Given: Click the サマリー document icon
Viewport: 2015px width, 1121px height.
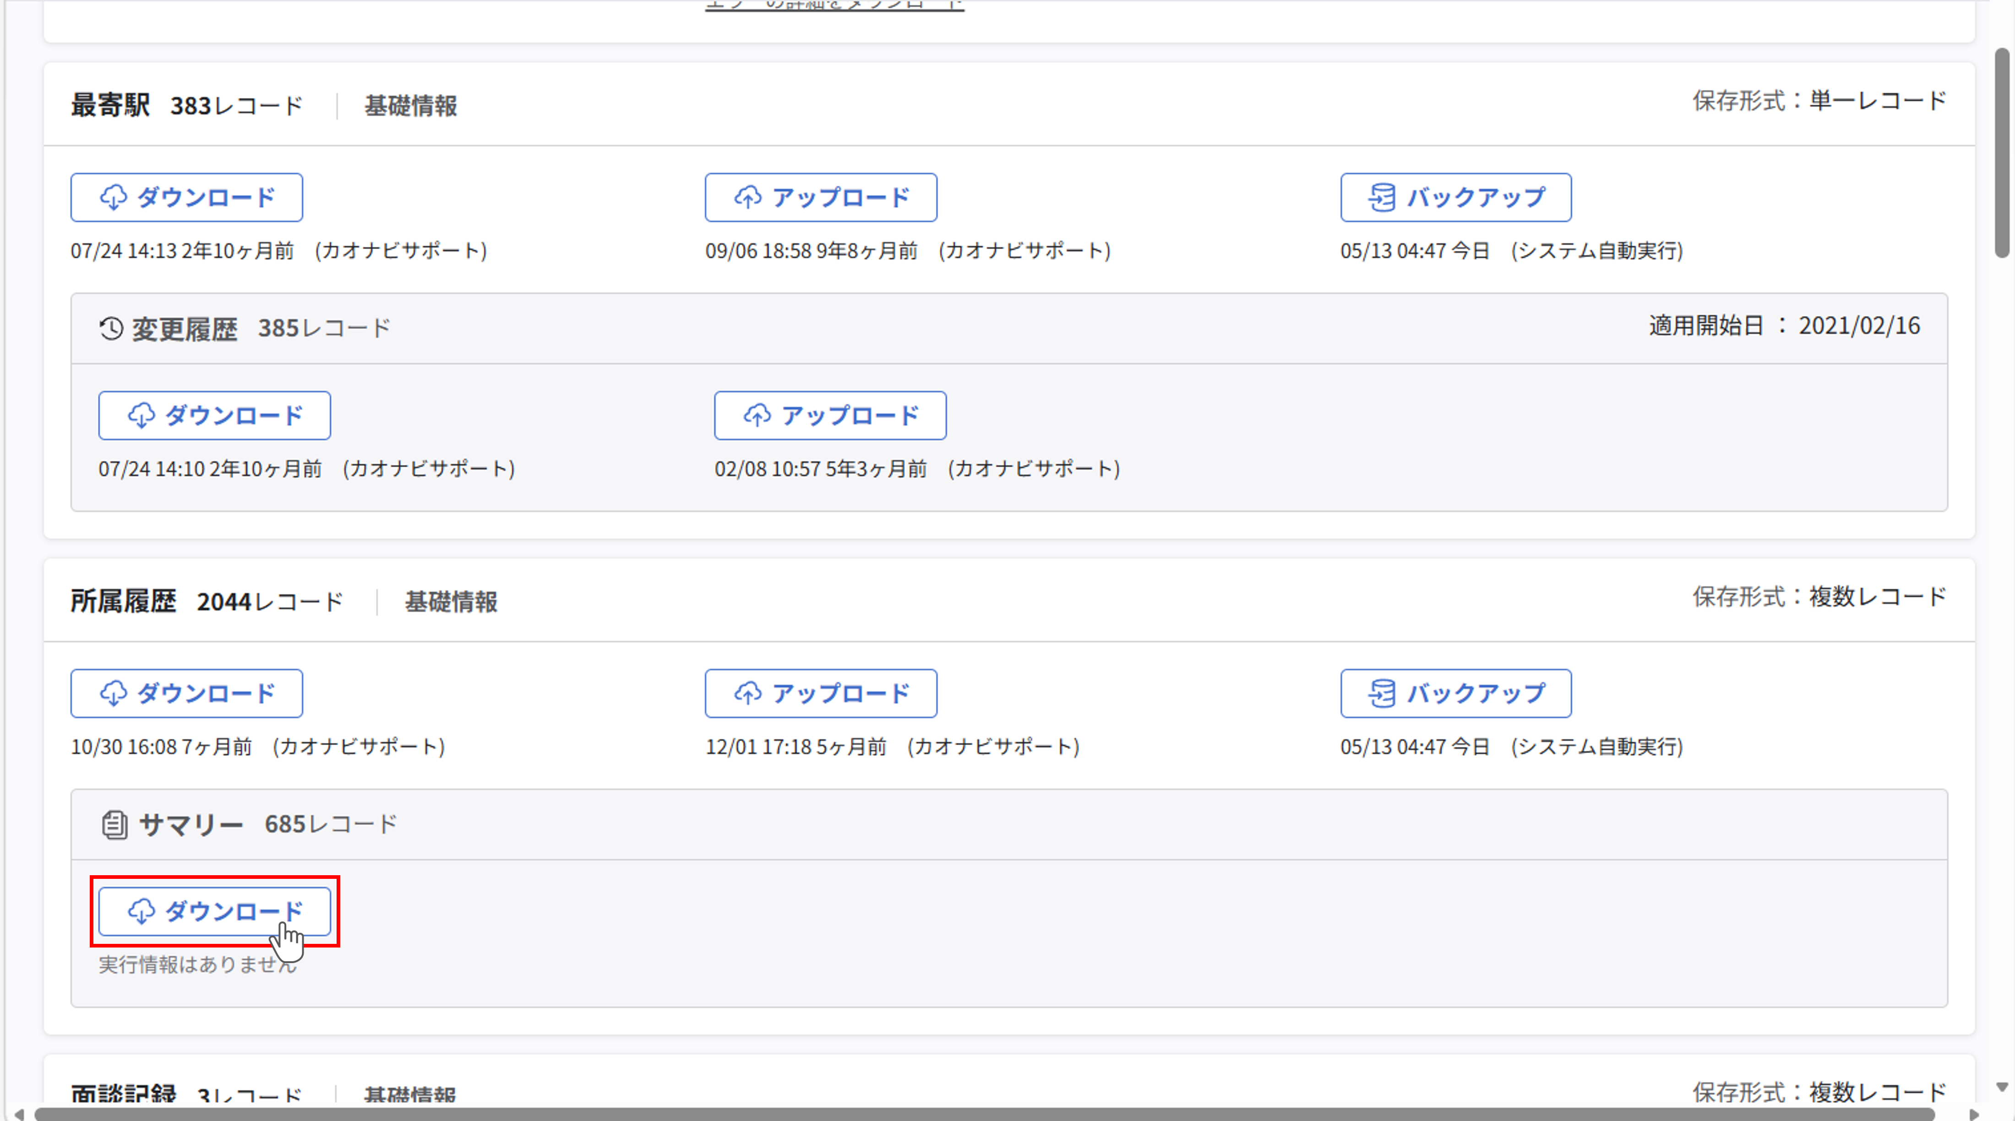Looking at the screenshot, I should pyautogui.click(x=114, y=825).
